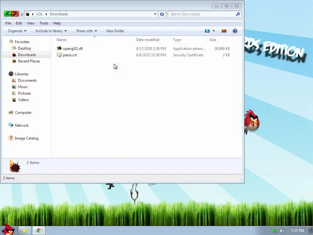Click the green tray status icon
313x235 pixels.
click(x=275, y=231)
